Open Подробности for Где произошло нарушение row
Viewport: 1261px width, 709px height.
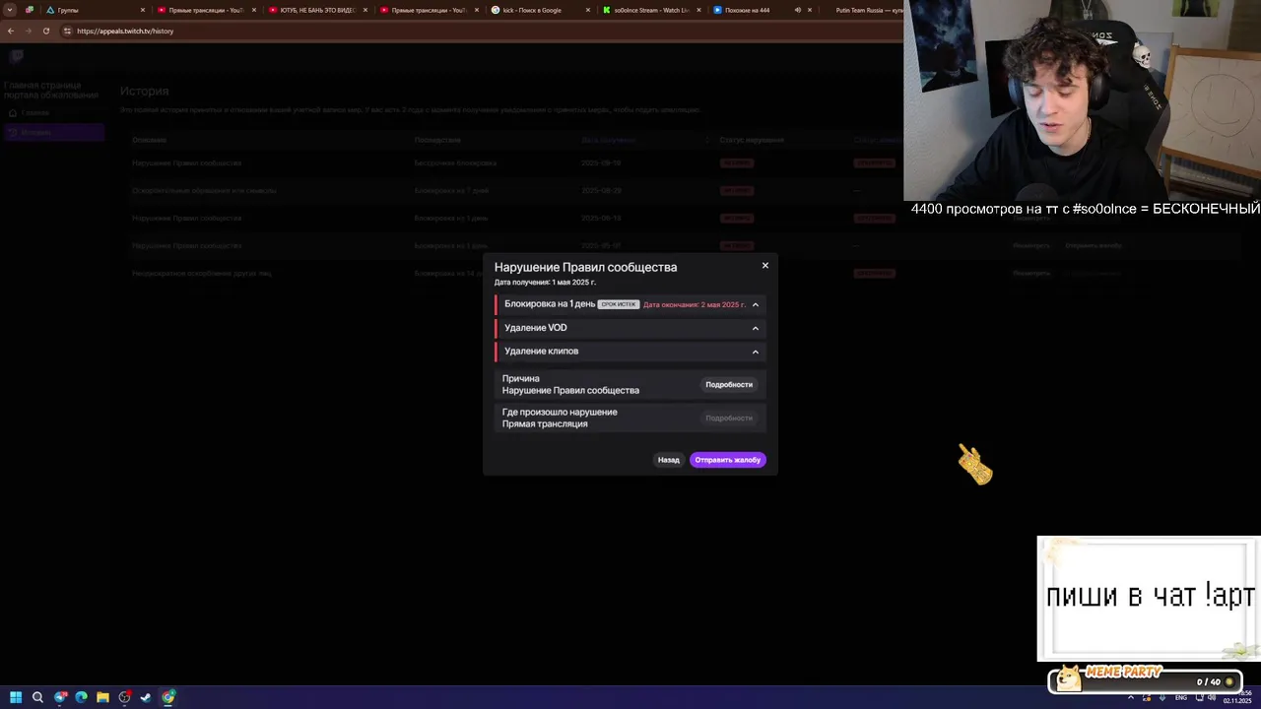point(729,418)
